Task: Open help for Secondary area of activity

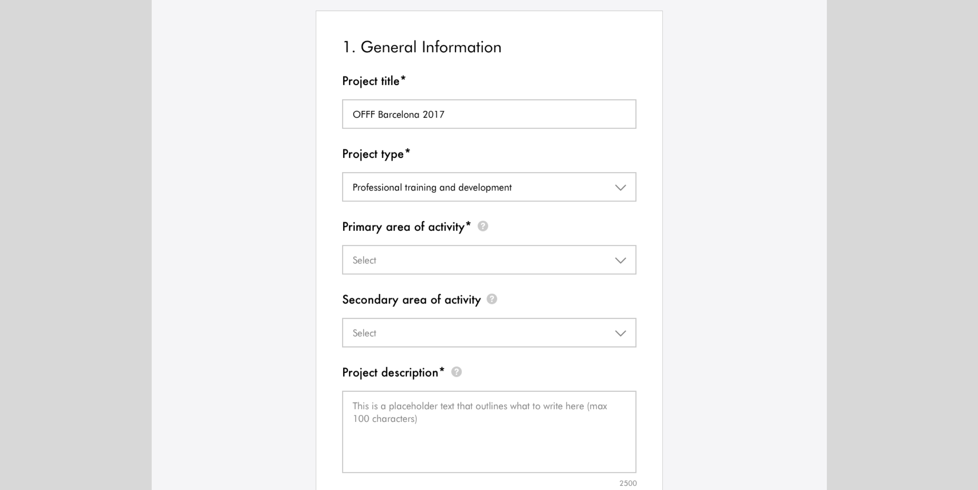Action: 492,299
